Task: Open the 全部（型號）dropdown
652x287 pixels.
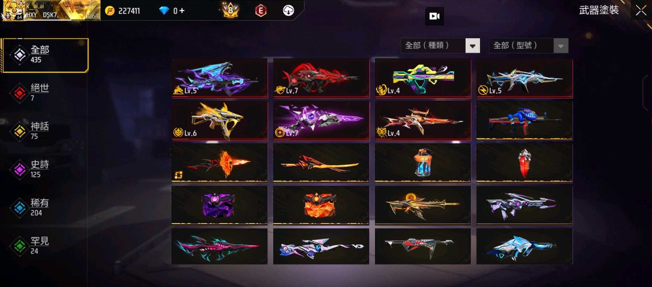Action: click(x=528, y=46)
